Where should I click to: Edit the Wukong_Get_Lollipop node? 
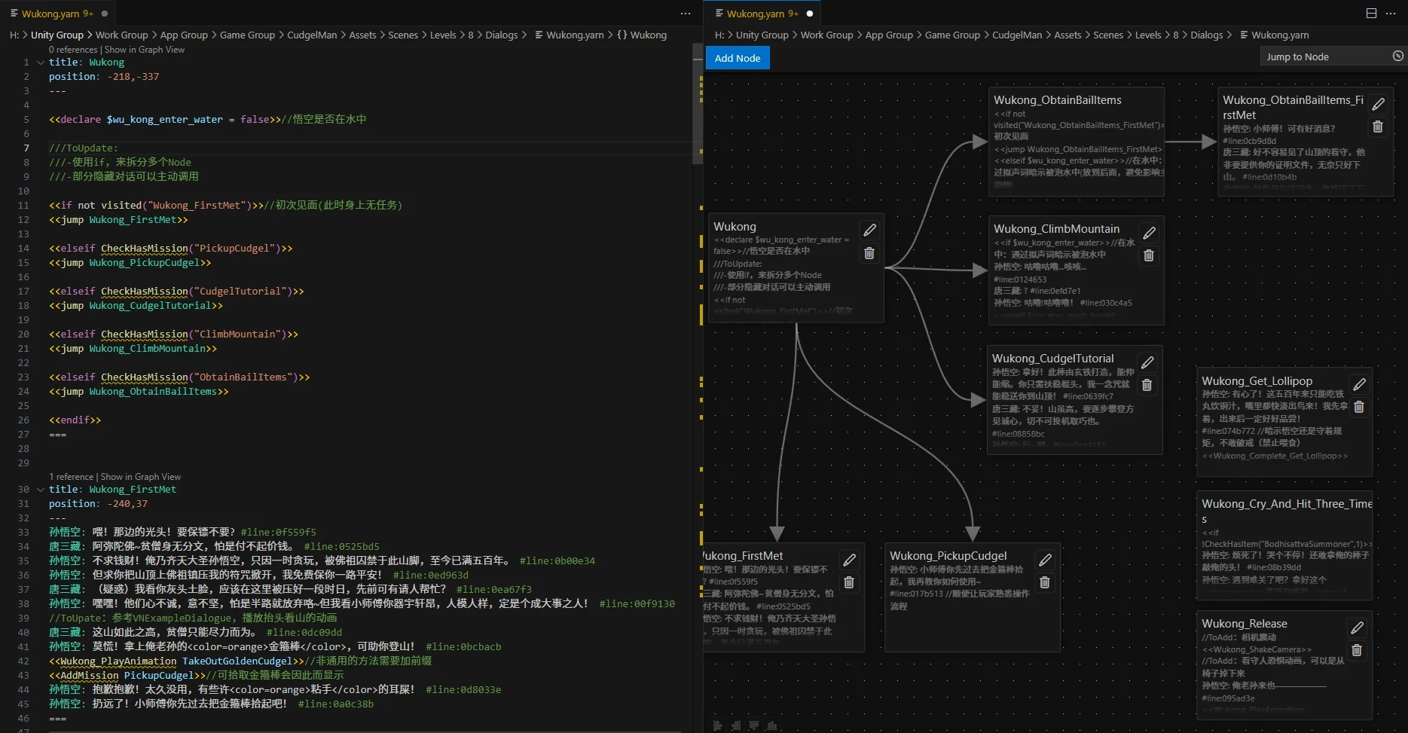point(1359,384)
